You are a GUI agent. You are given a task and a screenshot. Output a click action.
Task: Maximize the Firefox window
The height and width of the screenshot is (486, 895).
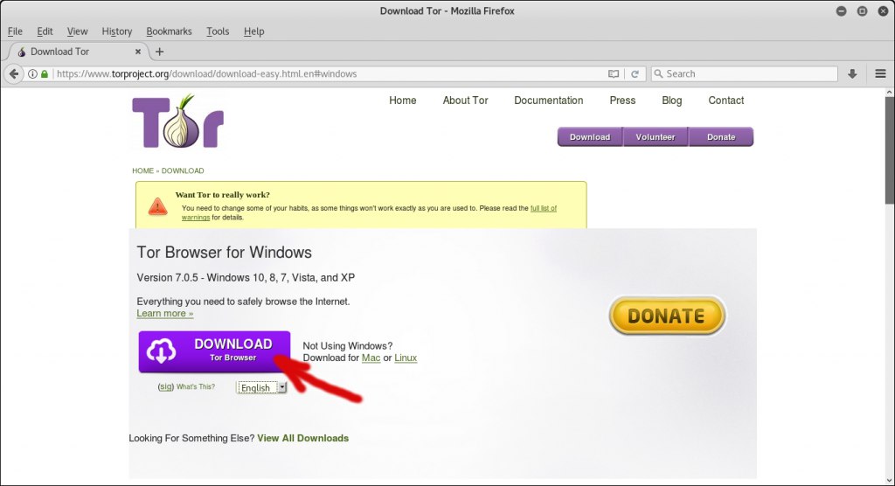(x=862, y=10)
